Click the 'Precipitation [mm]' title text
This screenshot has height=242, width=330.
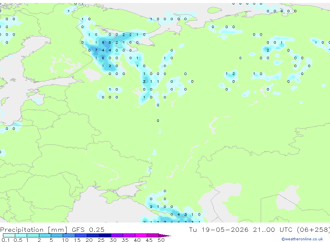point(34,230)
